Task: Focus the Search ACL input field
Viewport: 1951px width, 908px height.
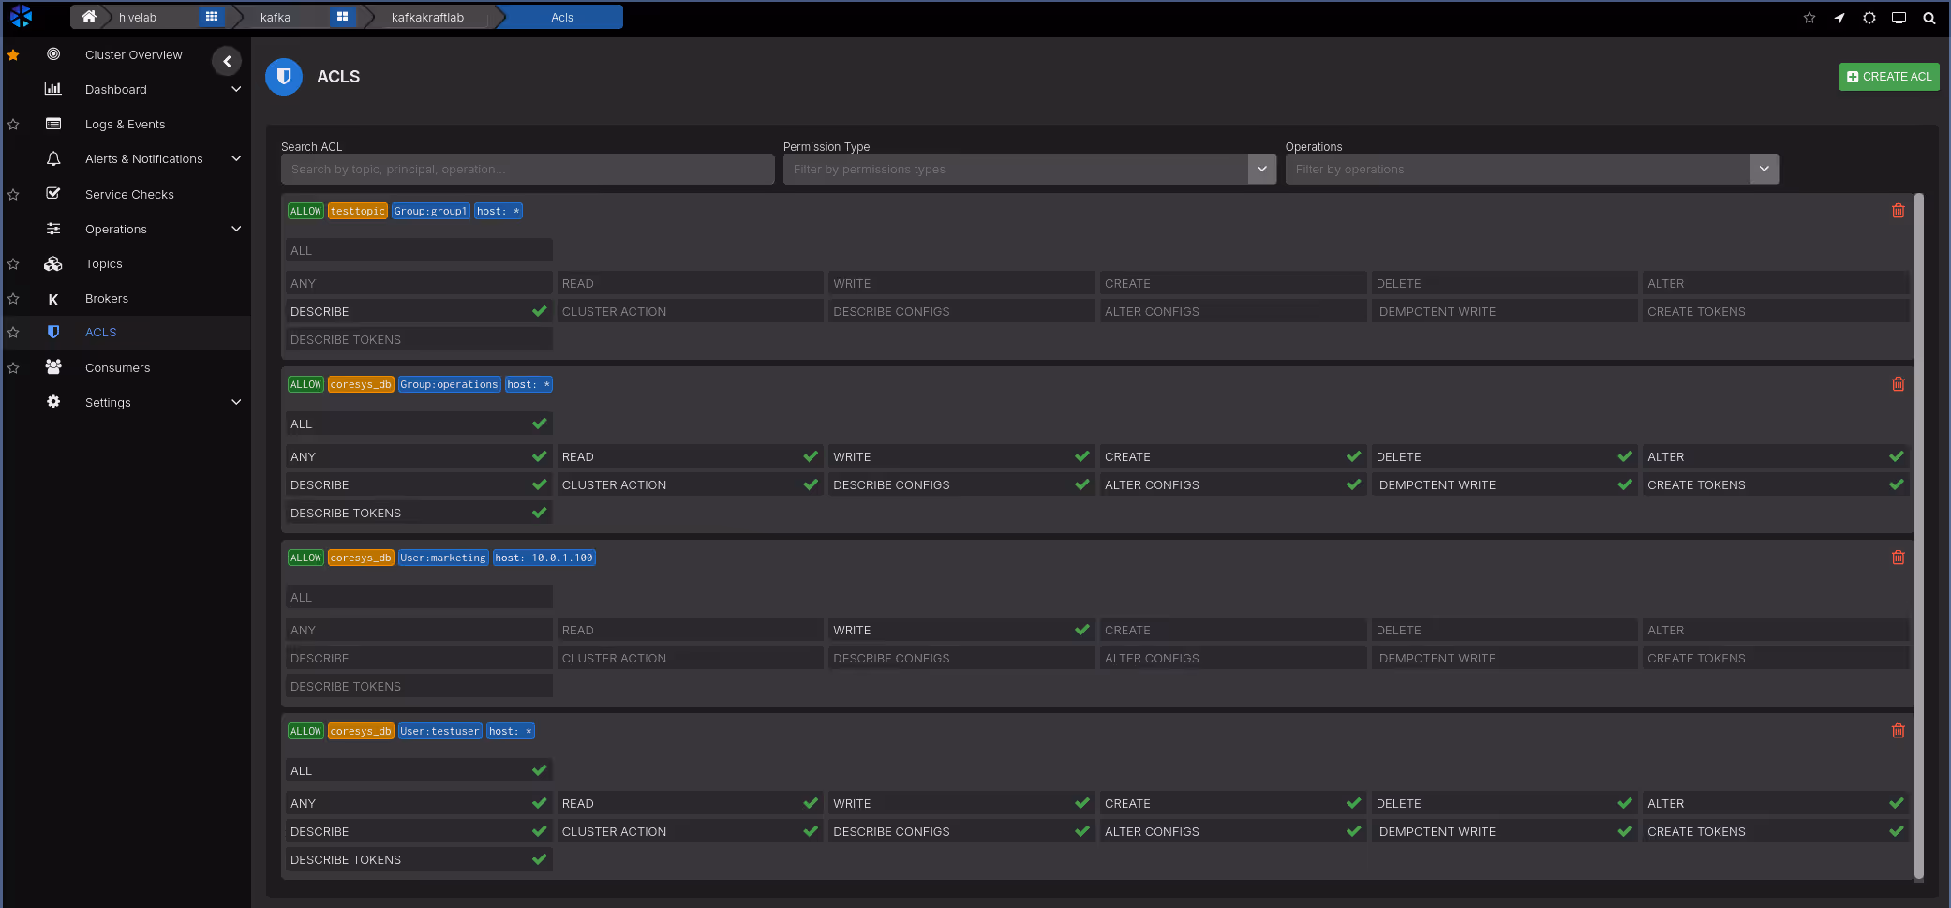Action: point(527,169)
